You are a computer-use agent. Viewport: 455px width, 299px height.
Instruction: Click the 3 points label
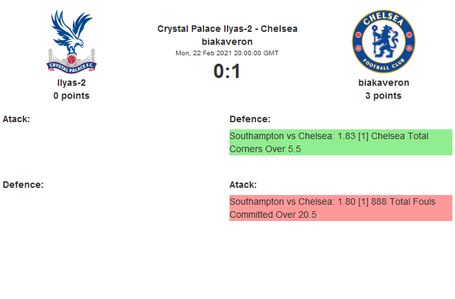tap(383, 96)
